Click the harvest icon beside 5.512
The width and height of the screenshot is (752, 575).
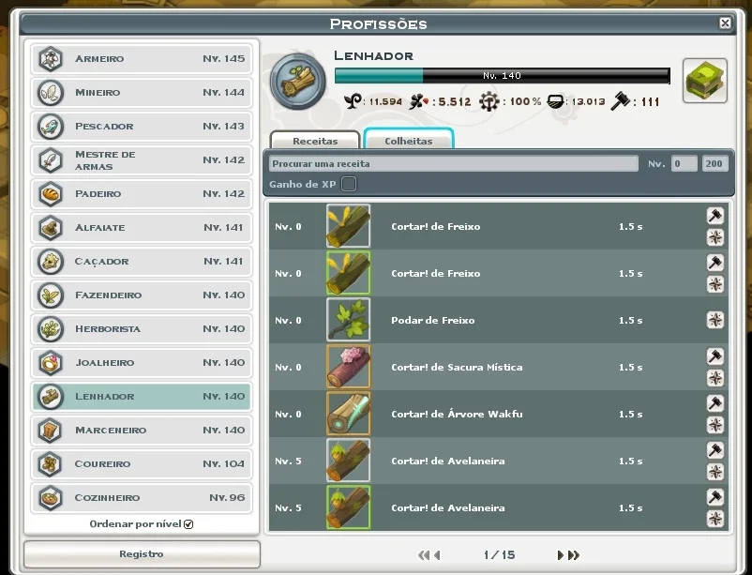click(x=418, y=101)
